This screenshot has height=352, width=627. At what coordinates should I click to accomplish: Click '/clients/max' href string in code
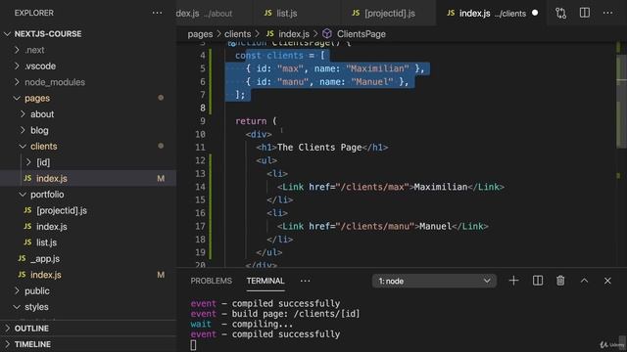[x=372, y=187]
